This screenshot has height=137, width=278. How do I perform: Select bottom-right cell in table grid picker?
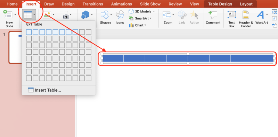tap(89, 78)
